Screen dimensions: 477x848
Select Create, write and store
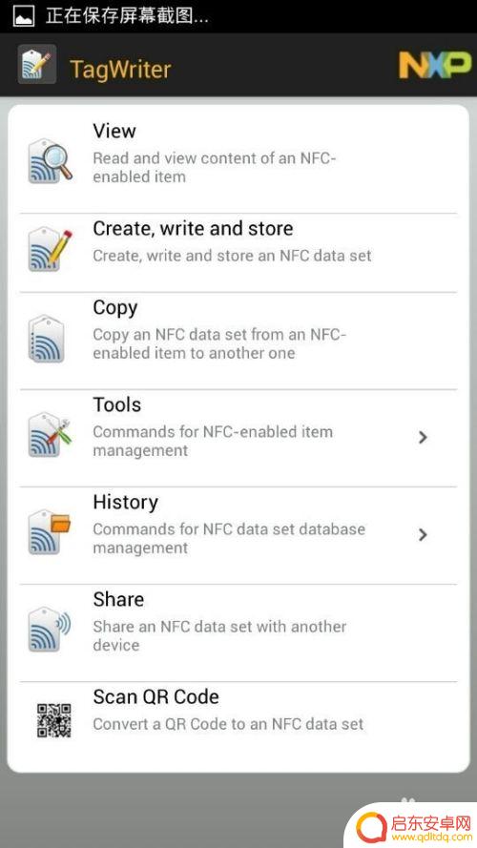[238, 253]
